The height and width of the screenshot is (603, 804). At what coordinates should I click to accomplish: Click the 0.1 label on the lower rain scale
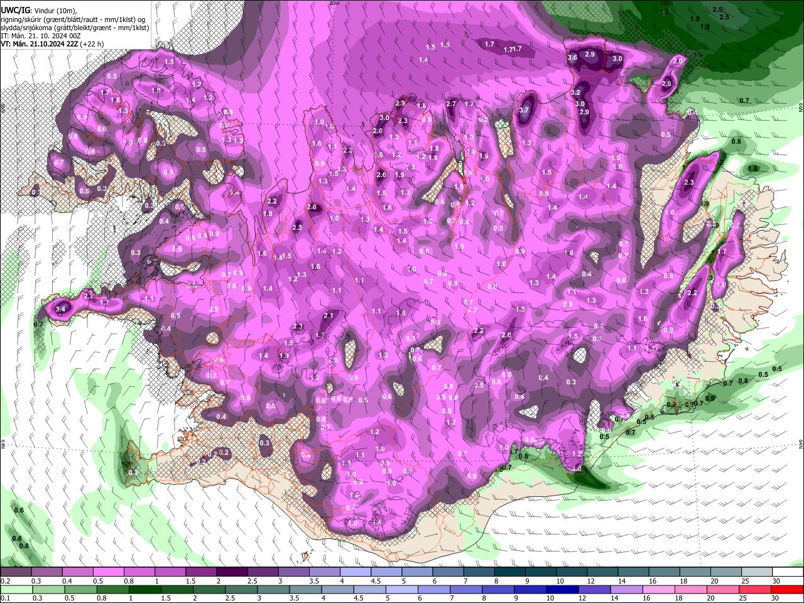coord(6,598)
